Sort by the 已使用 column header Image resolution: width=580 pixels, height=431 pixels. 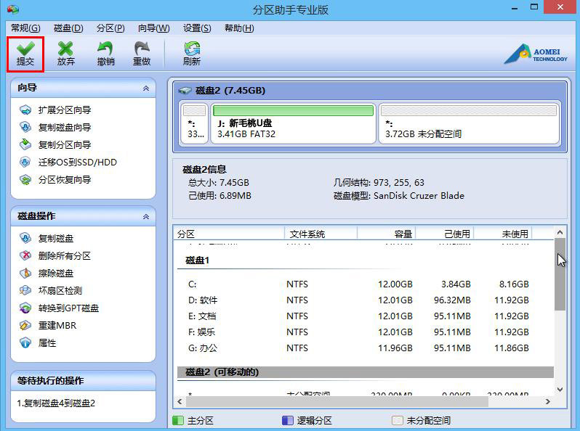pyautogui.click(x=445, y=234)
